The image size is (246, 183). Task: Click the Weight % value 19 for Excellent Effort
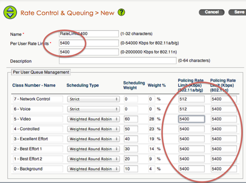pyautogui.click(x=152, y=139)
